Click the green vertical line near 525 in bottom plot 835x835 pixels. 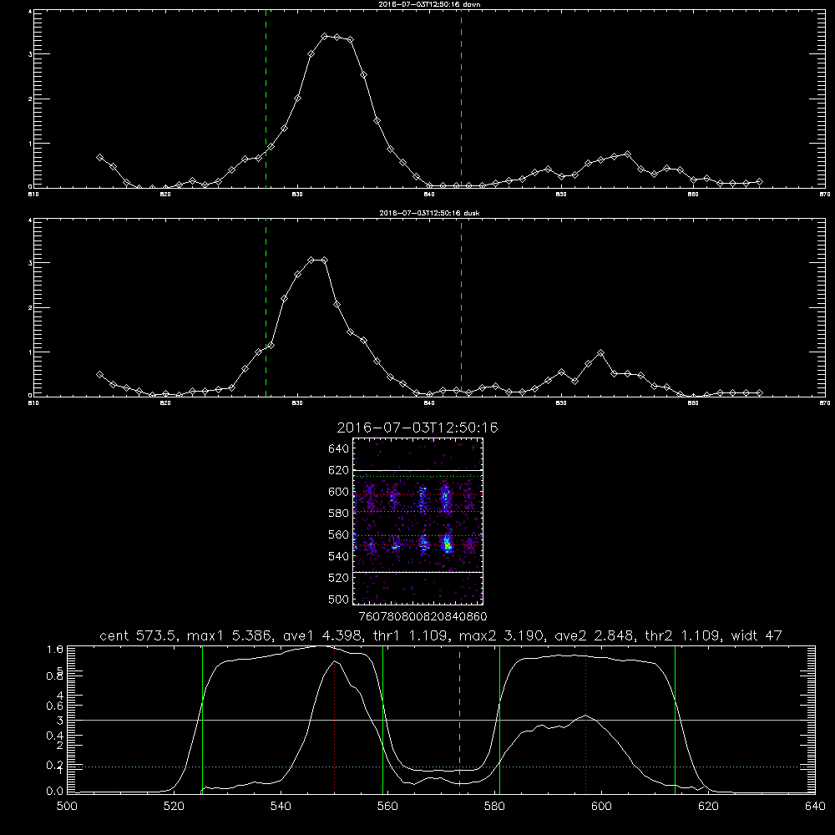[x=202, y=719]
